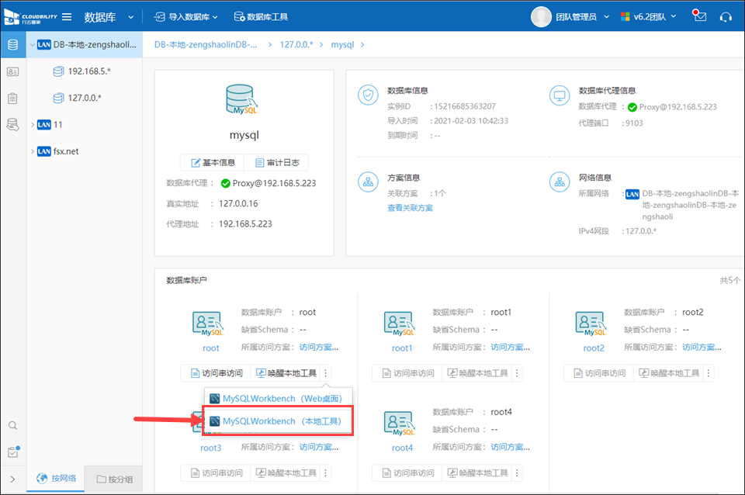Open more options for root2 account
The height and width of the screenshot is (495, 745).
point(709,373)
